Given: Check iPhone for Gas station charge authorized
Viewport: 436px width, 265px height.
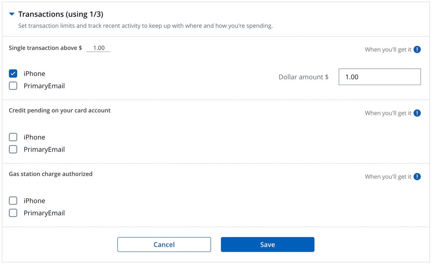Looking at the screenshot, I should [13, 201].
